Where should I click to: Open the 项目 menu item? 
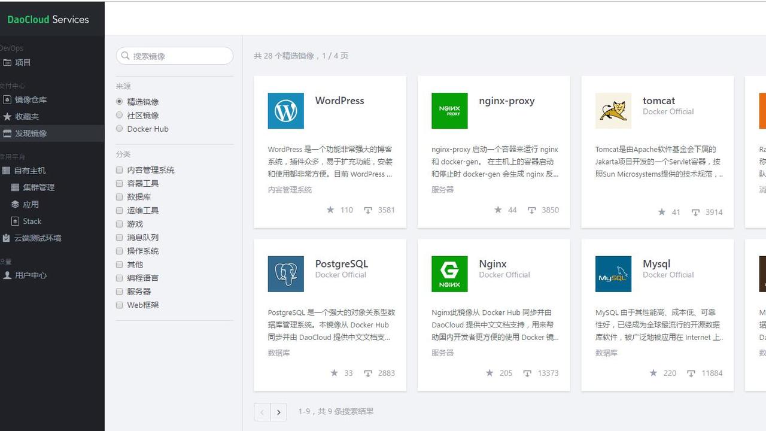(x=23, y=62)
